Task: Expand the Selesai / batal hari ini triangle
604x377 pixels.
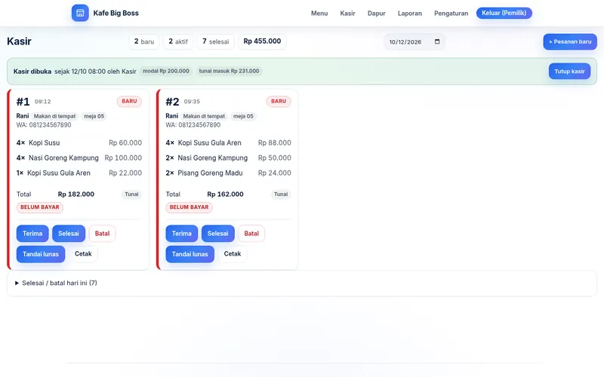Action: point(17,284)
